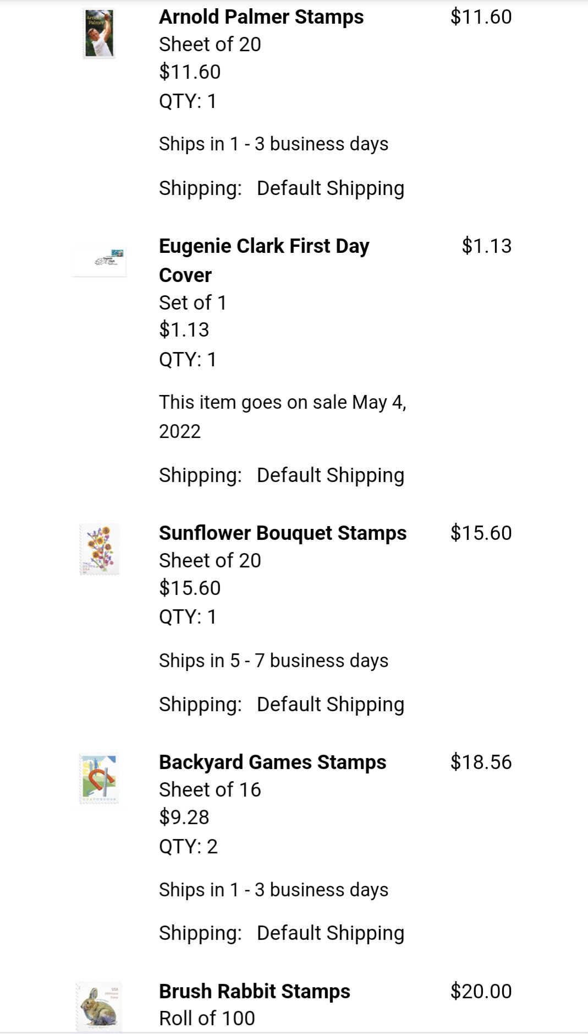
Task: Click the Arnold Palmer stamp thumbnail
Action: 100,34
